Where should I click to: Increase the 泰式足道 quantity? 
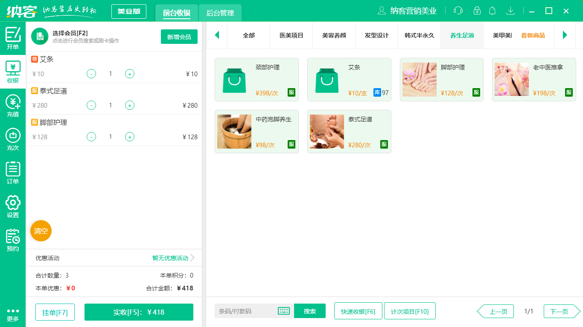[x=130, y=105]
